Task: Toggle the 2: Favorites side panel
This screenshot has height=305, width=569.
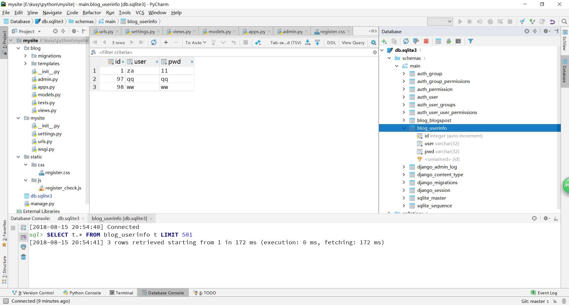Action: [4, 233]
